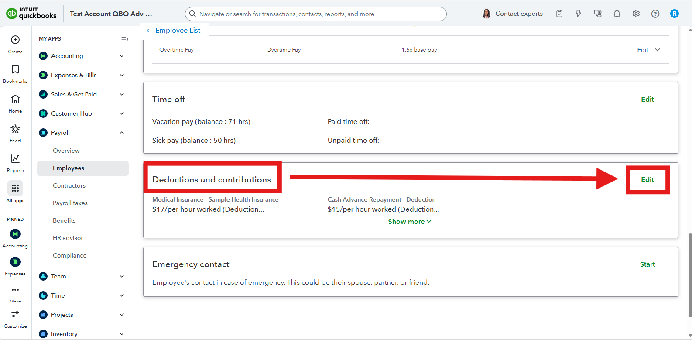Open settings gear icon
Image resolution: width=692 pixels, height=340 pixels.
pyautogui.click(x=636, y=14)
